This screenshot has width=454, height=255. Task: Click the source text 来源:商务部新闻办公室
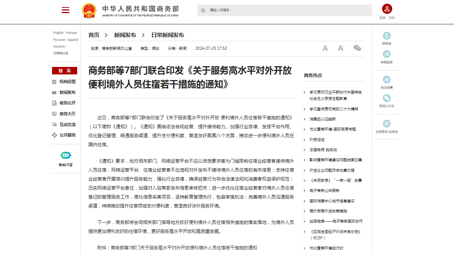click(x=111, y=48)
